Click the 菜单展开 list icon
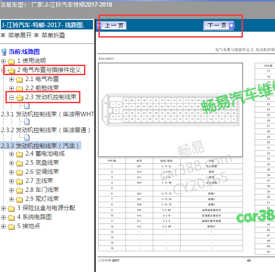The image size is (275, 272). point(3,35)
